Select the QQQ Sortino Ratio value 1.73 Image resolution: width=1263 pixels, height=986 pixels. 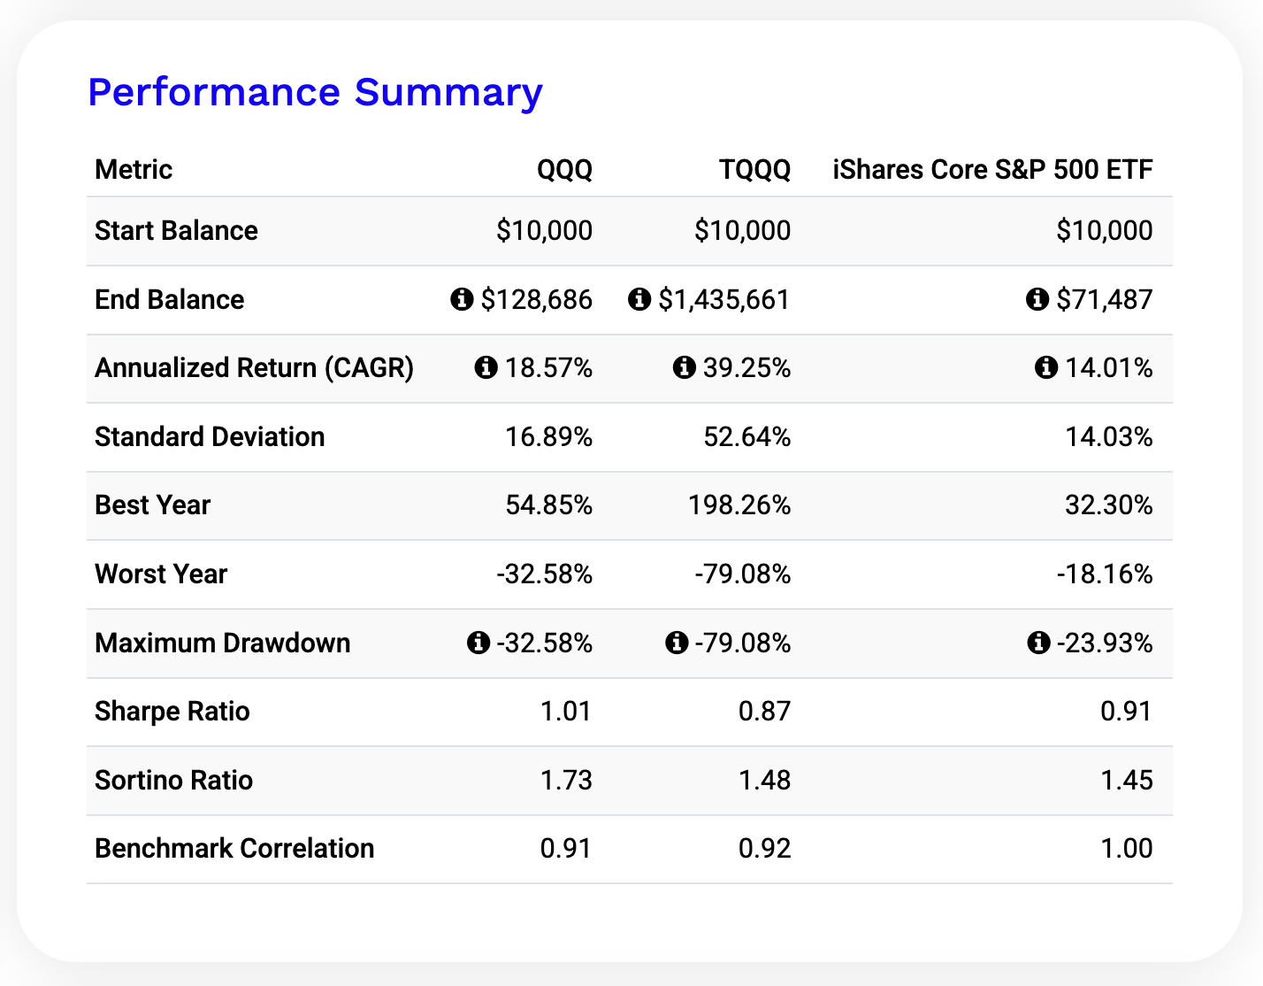566,780
